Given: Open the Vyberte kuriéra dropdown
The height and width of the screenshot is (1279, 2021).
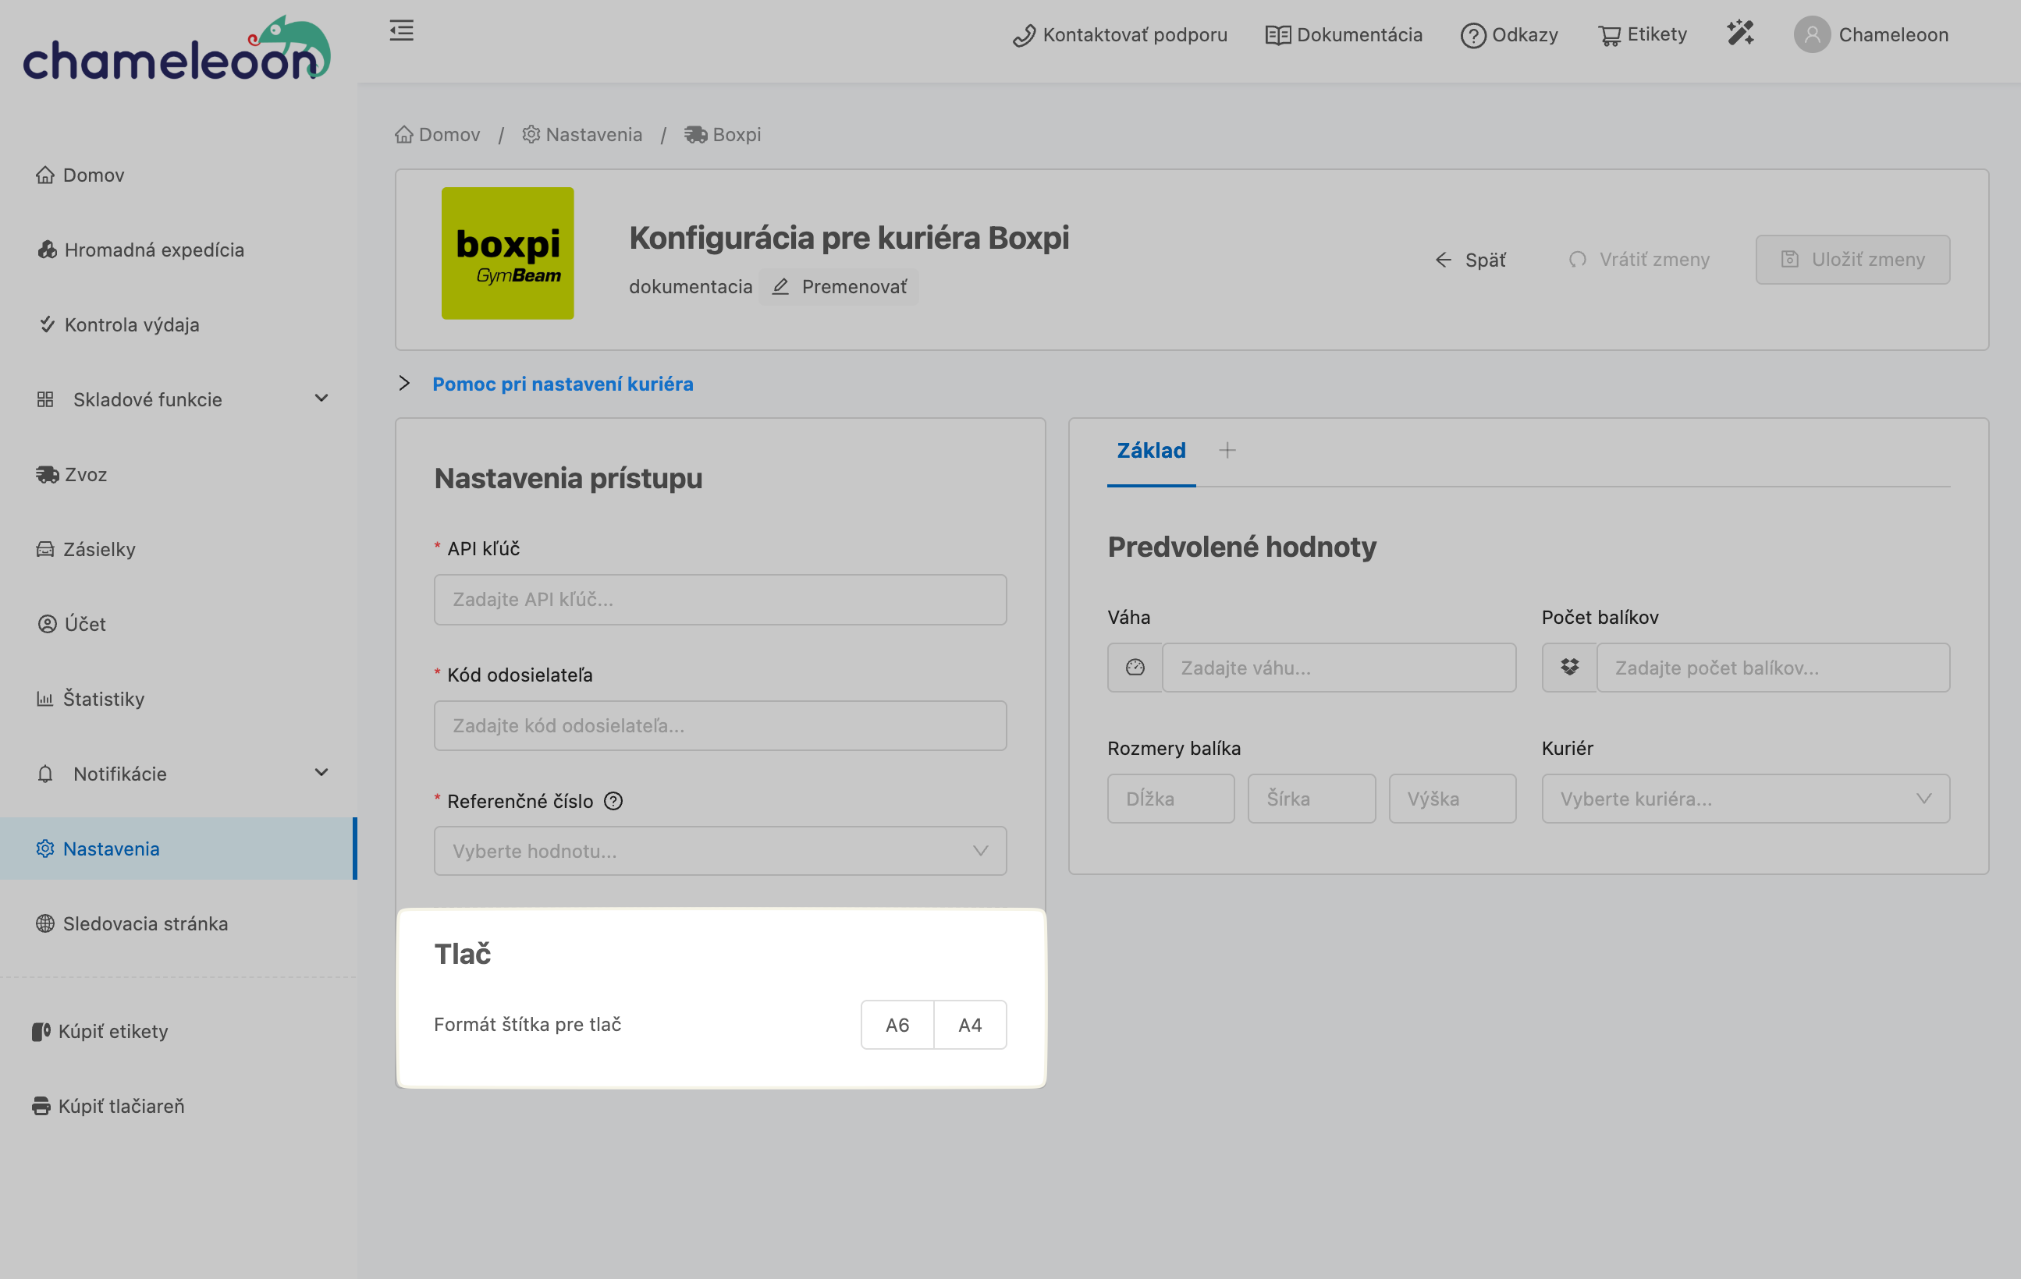Looking at the screenshot, I should pyautogui.click(x=1745, y=799).
